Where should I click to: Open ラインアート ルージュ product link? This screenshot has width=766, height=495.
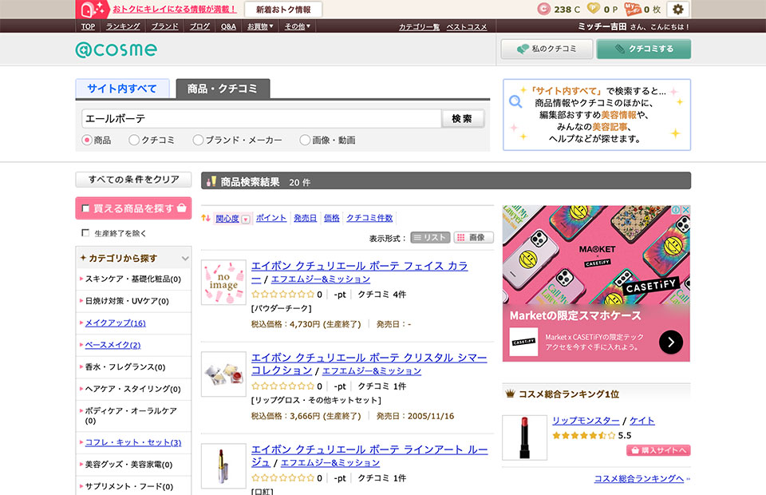click(x=369, y=456)
